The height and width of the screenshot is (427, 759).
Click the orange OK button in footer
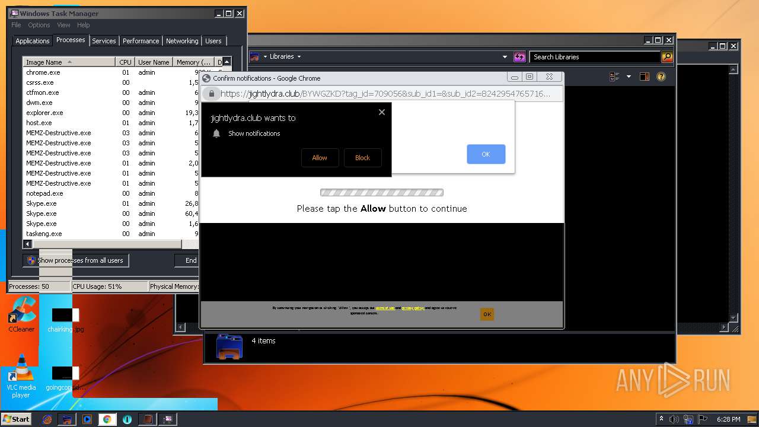[x=487, y=314]
